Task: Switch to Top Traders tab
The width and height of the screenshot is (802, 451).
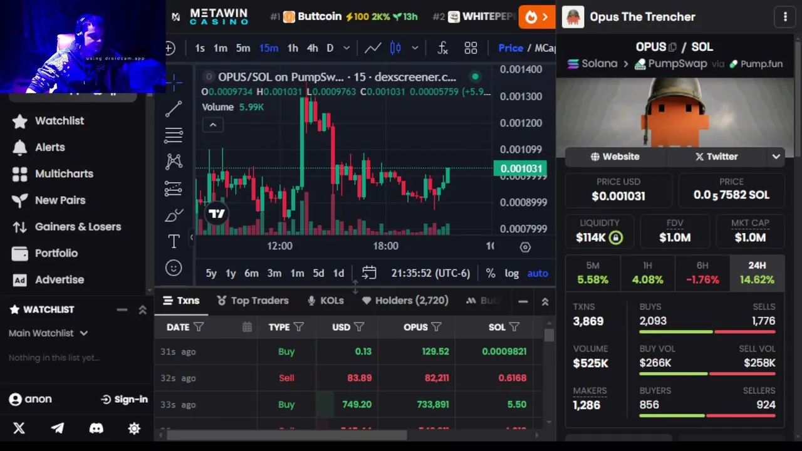Action: (253, 301)
